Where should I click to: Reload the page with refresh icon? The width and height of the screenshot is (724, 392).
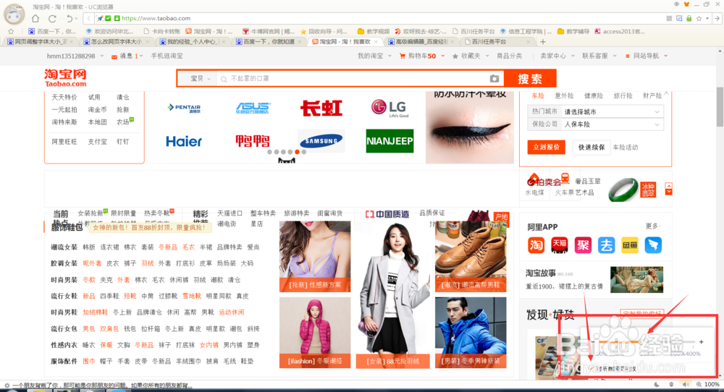click(52, 19)
